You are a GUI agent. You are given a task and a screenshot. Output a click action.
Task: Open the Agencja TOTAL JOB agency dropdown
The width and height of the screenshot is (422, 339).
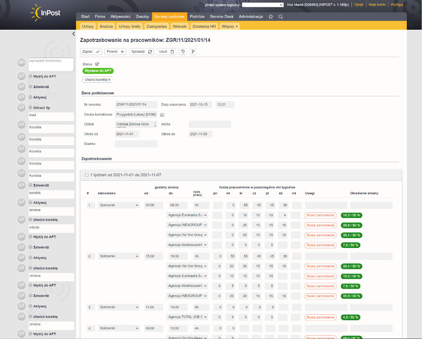pyautogui.click(x=187, y=317)
